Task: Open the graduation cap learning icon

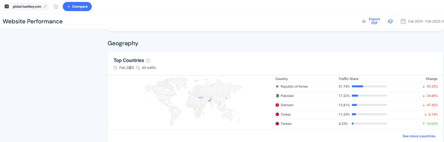Action: coord(390,21)
